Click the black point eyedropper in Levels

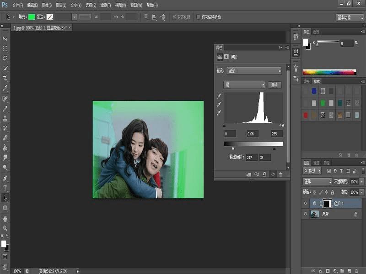click(219, 96)
